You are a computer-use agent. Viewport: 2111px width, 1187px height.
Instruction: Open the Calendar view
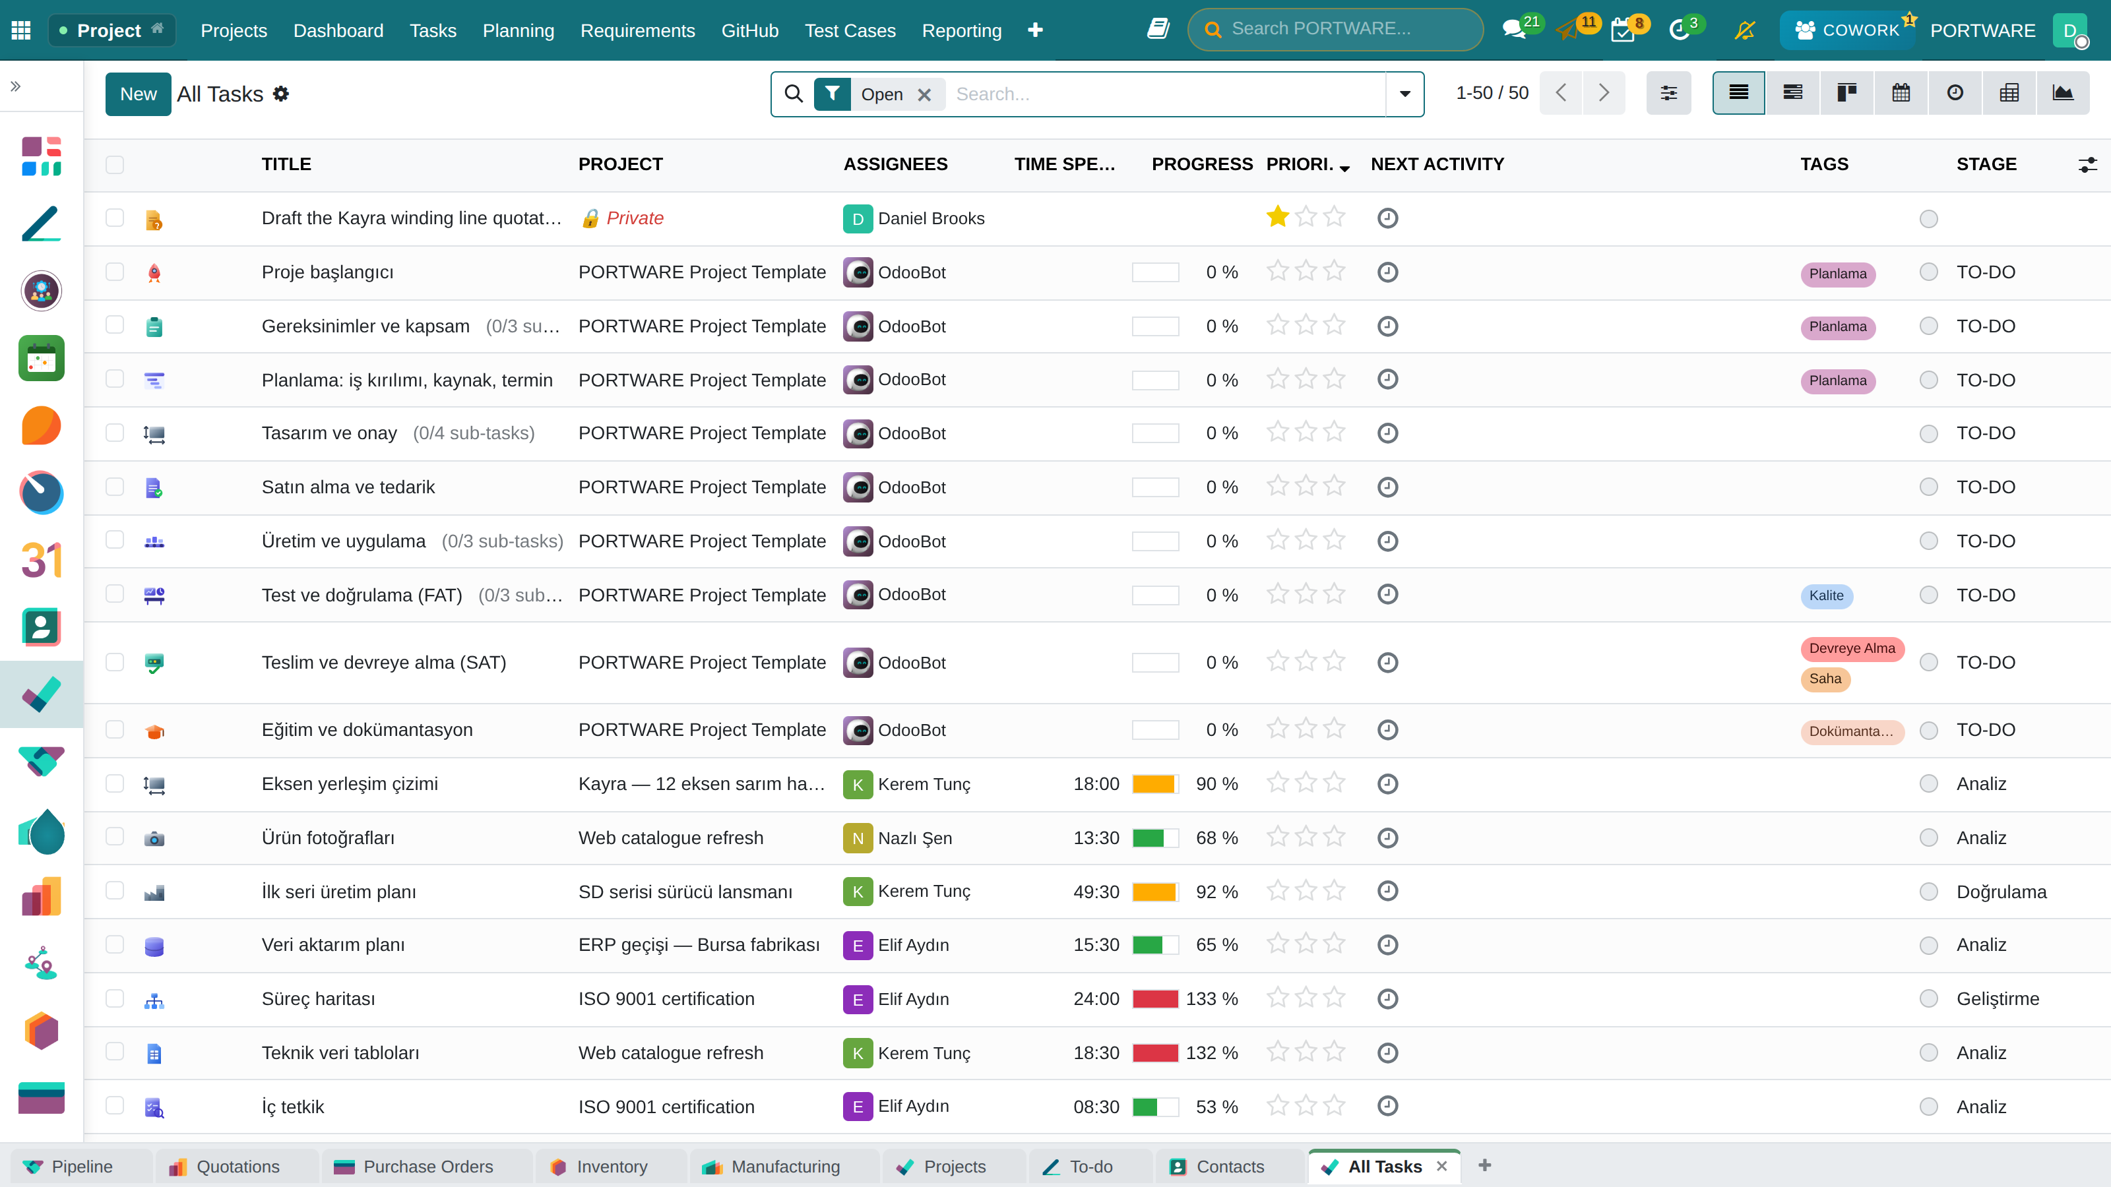[1901, 94]
